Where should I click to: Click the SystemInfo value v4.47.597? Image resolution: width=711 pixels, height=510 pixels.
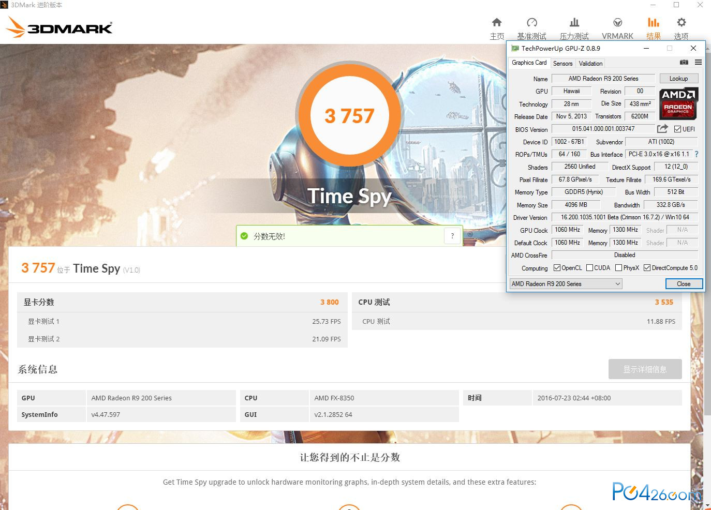pyautogui.click(x=106, y=414)
